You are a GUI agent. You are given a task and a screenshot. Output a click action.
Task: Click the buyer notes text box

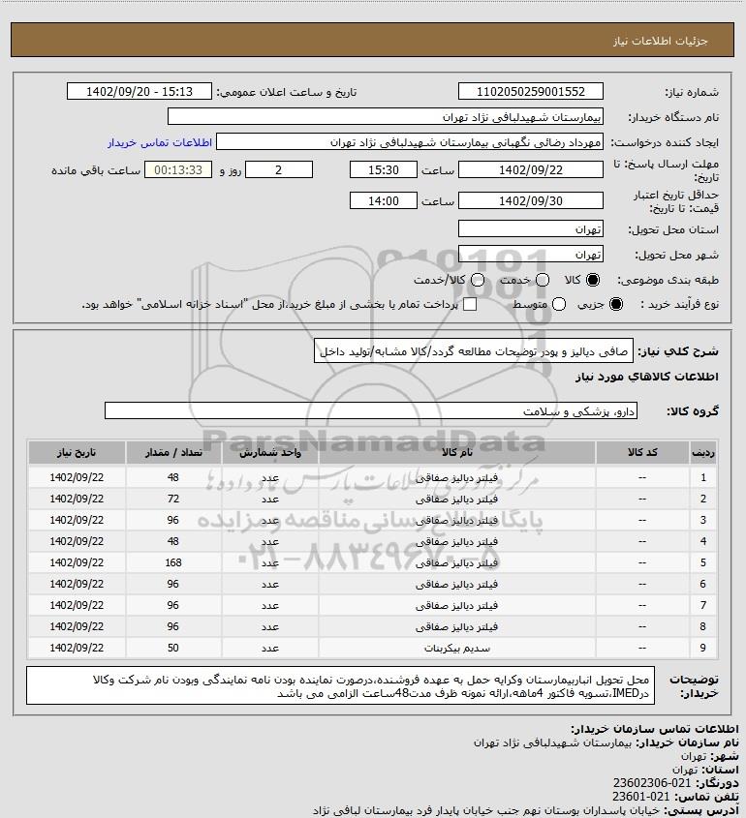pyautogui.click(x=340, y=685)
